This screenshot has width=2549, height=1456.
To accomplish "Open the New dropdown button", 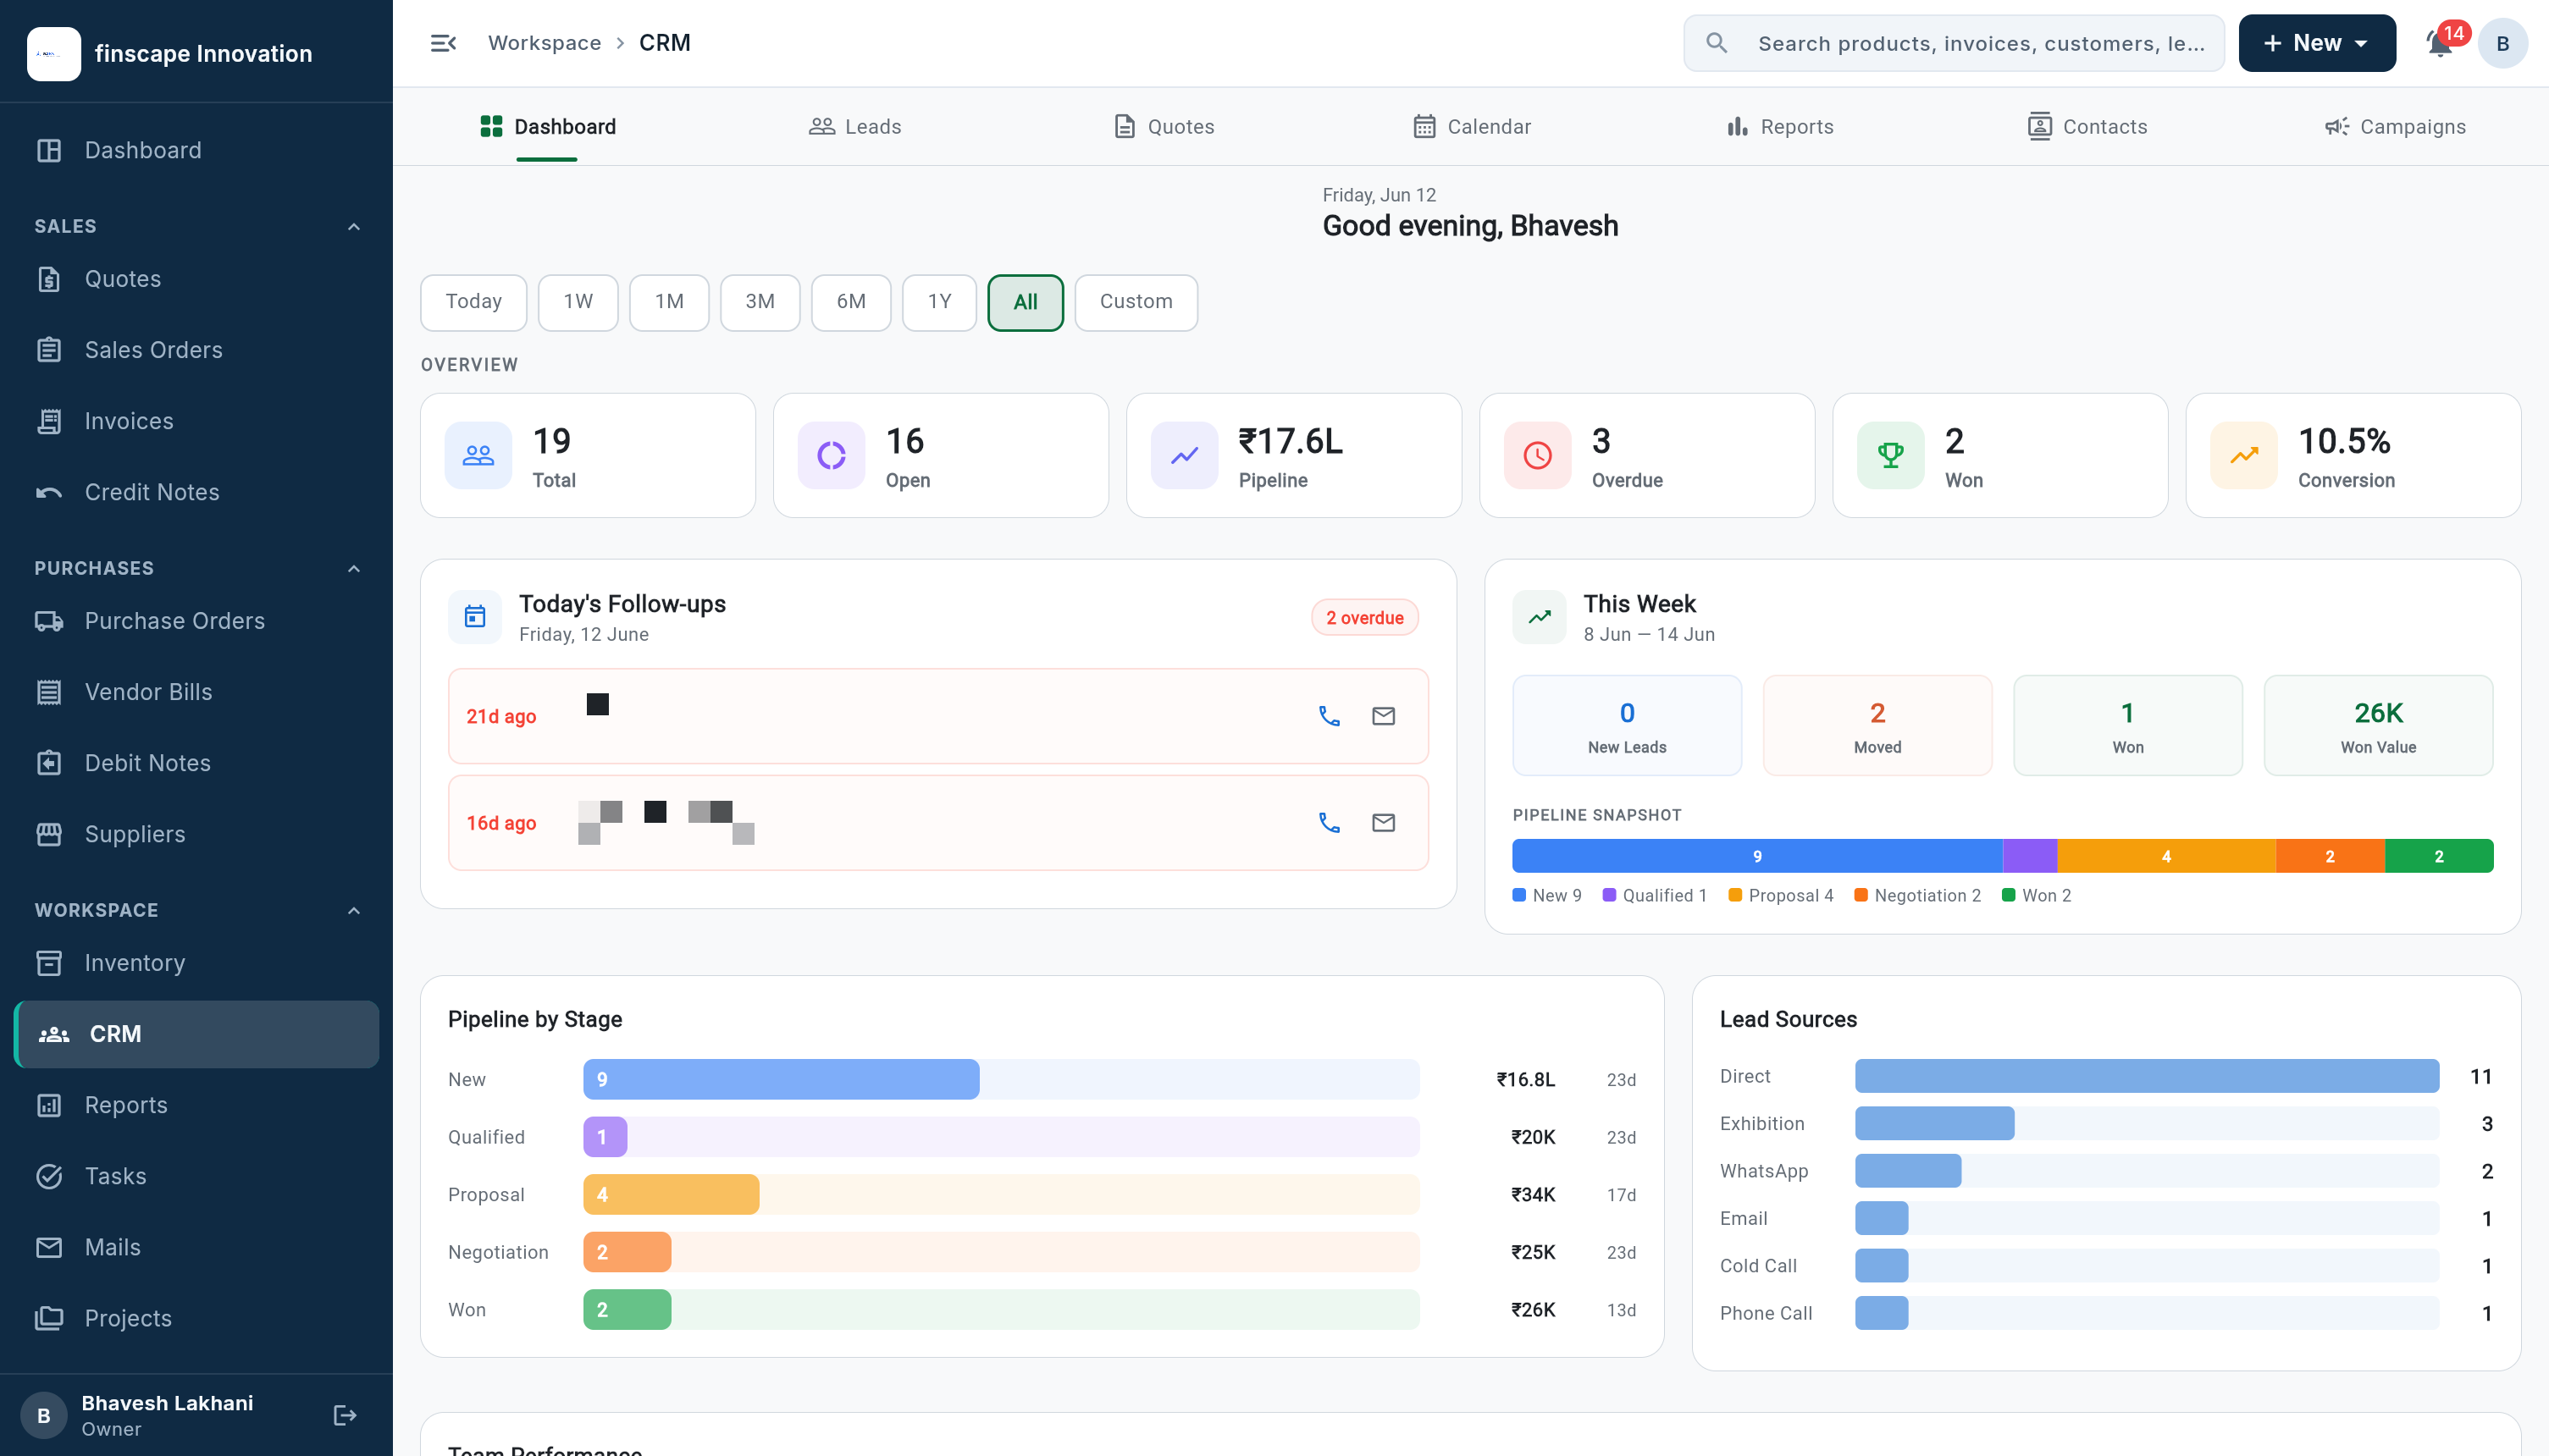I will pyautogui.click(x=2317, y=43).
